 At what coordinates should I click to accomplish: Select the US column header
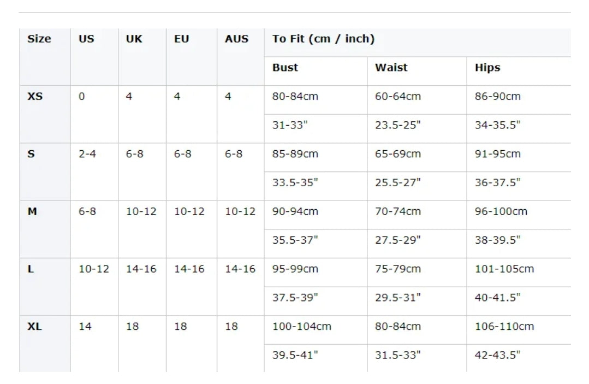pyautogui.click(x=86, y=39)
